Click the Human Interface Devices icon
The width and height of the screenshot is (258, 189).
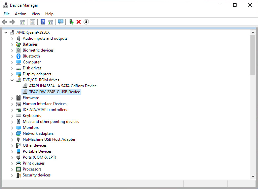[x=18, y=104]
